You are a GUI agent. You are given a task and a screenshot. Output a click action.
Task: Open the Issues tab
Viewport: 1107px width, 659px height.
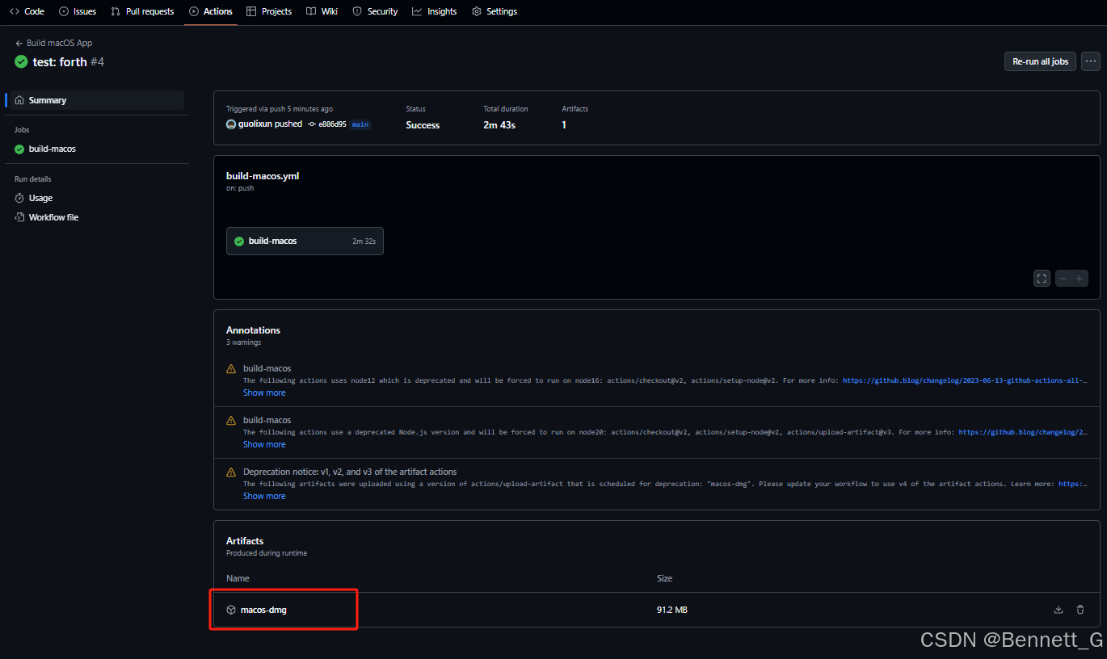point(78,11)
